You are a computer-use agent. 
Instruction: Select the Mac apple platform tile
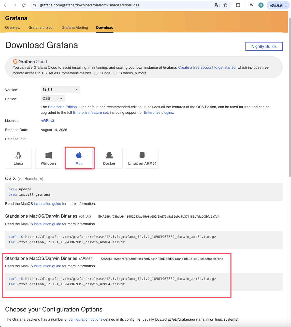(x=79, y=158)
